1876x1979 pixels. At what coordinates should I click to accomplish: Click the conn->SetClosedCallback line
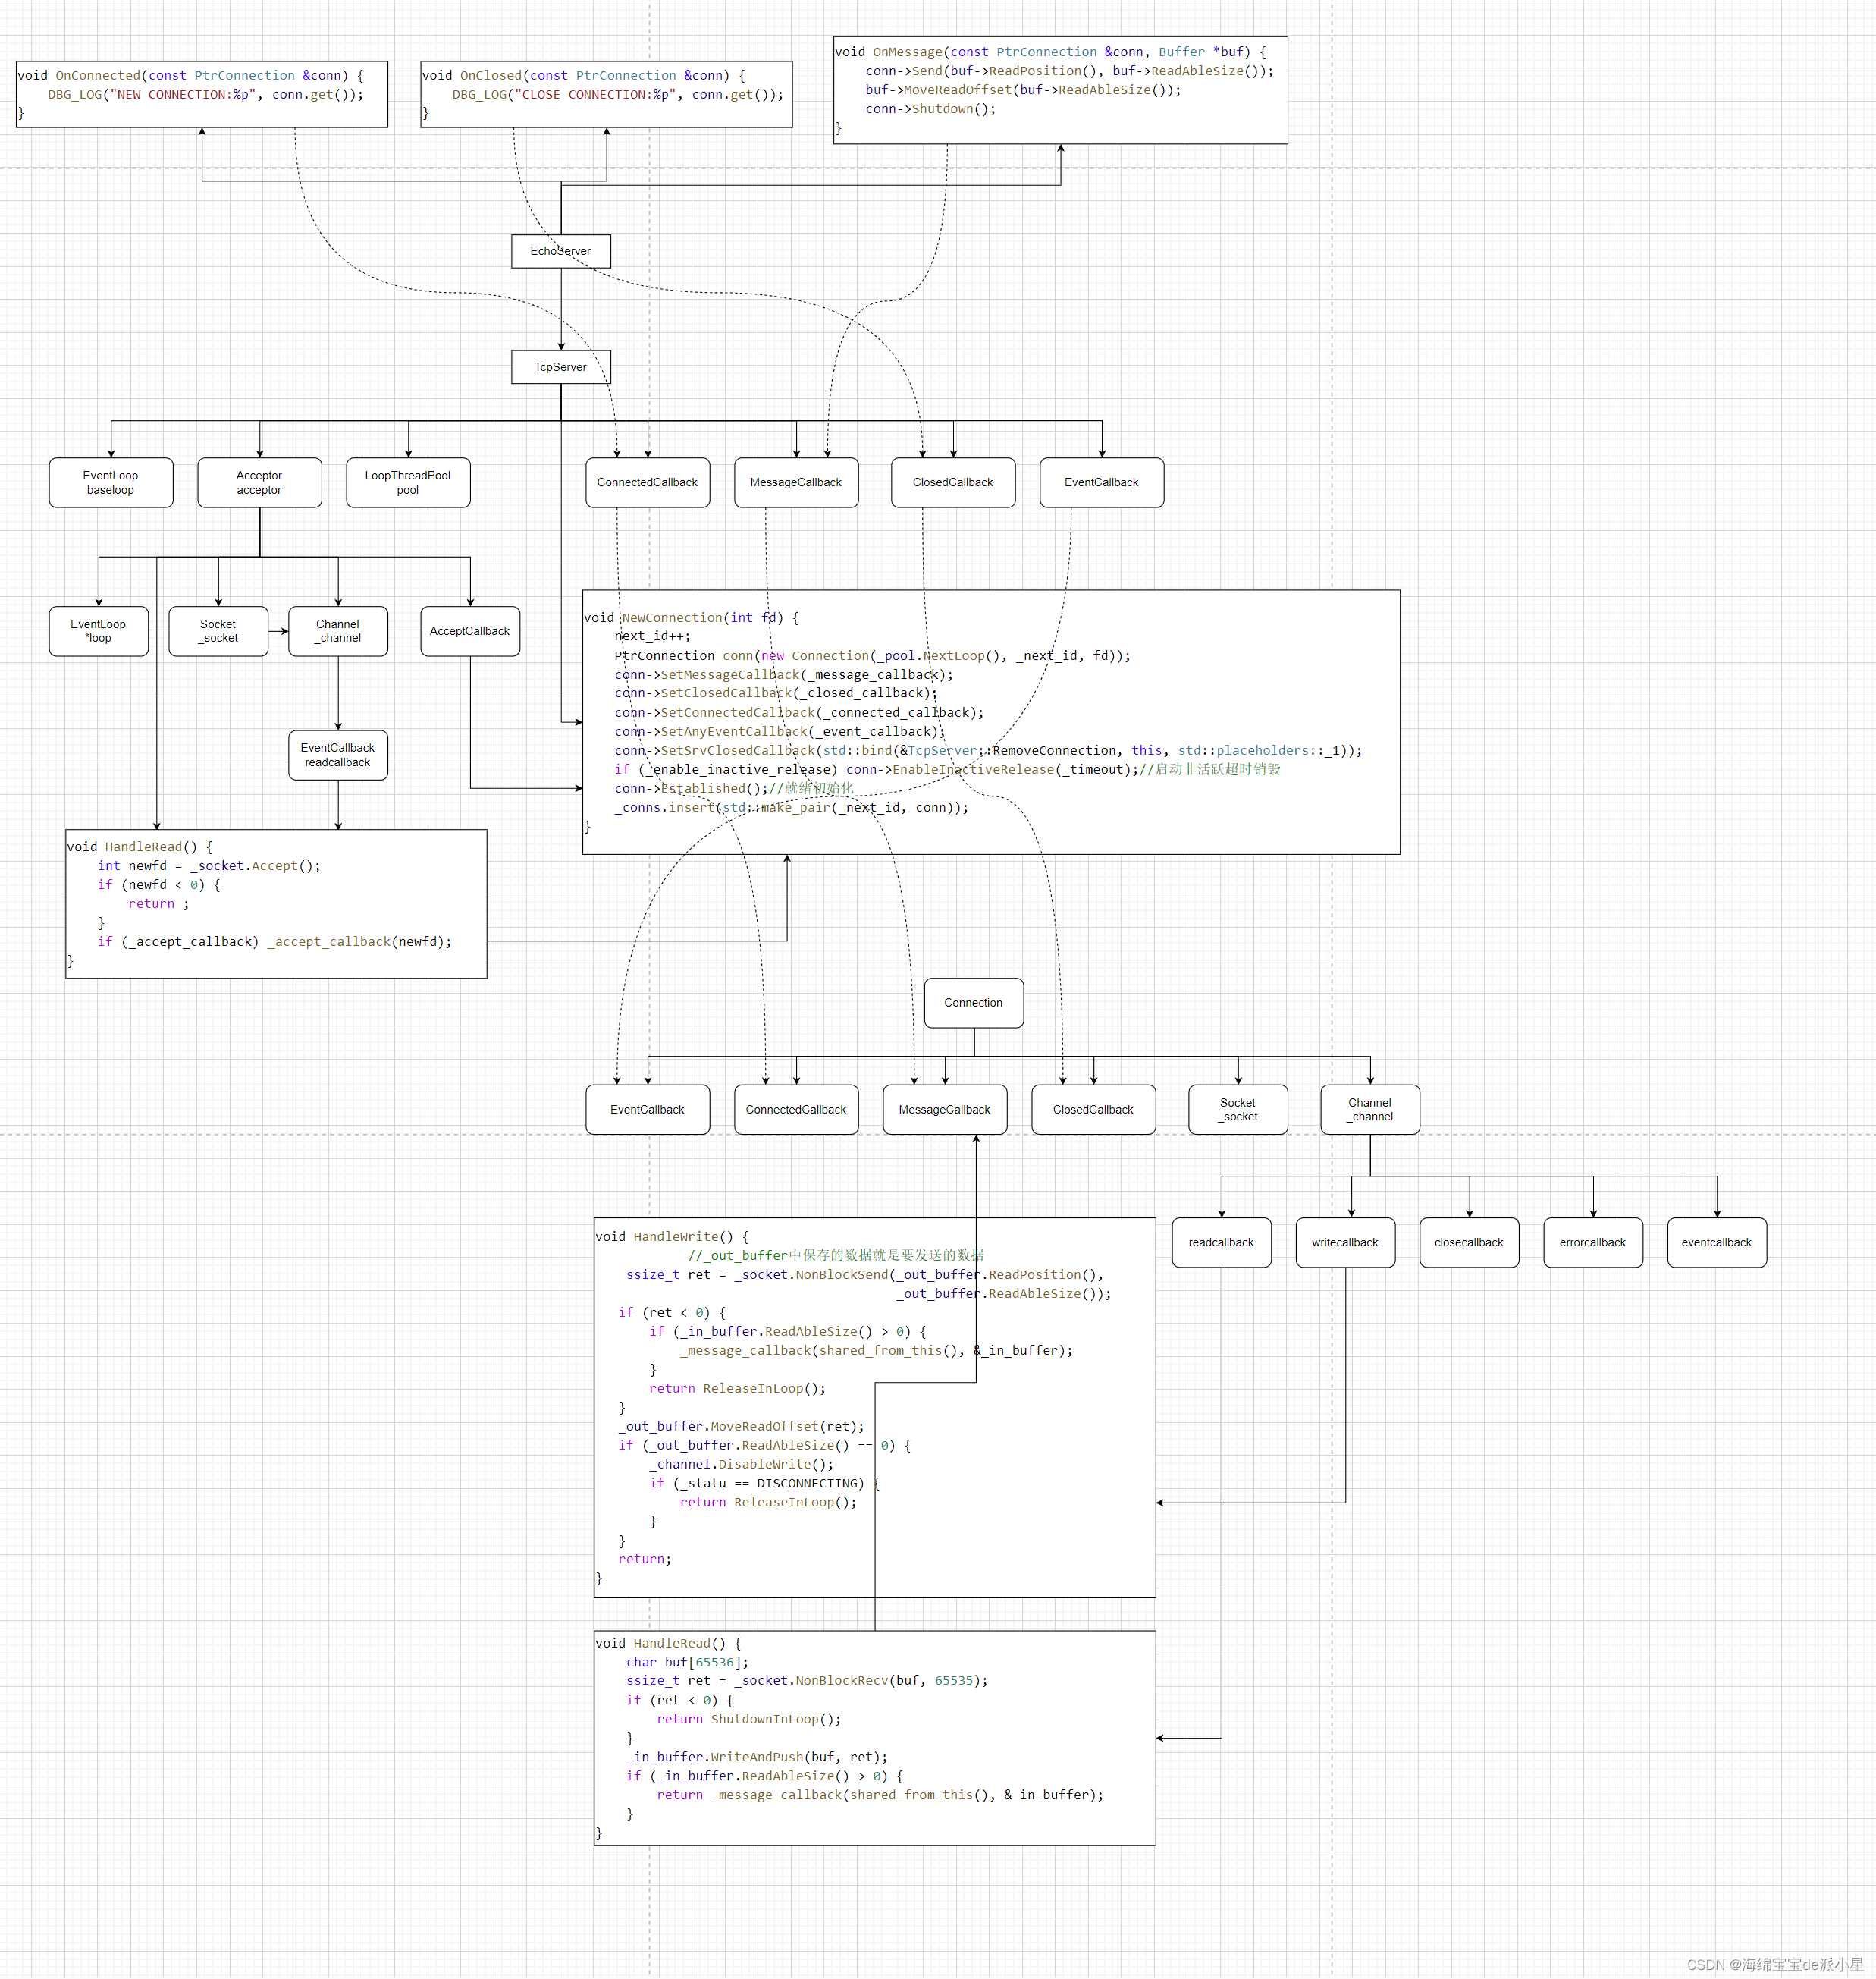[776, 693]
